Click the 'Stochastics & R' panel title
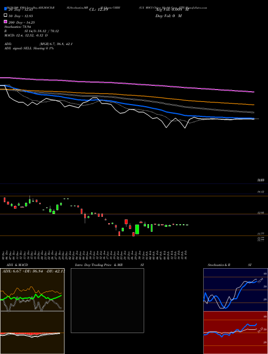This screenshot has width=268, height=354. tap(219, 265)
